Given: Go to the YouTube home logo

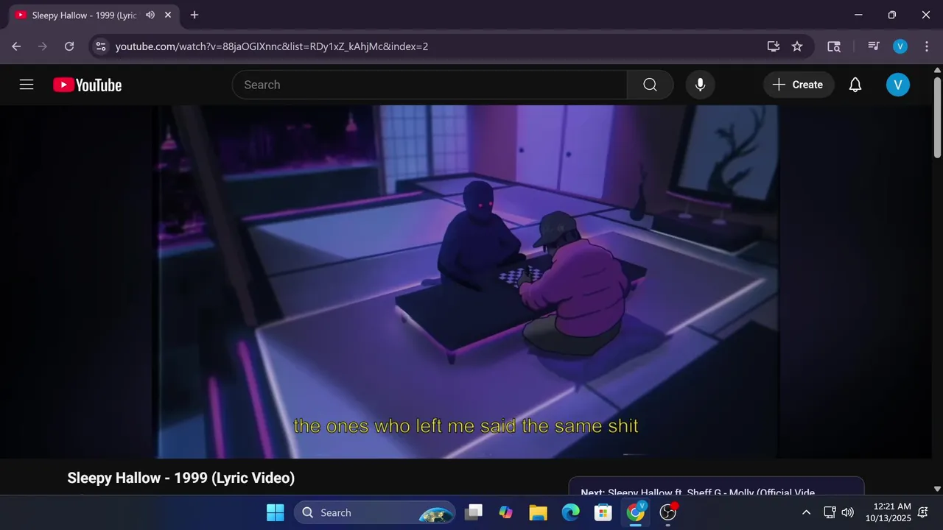Looking at the screenshot, I should tap(87, 85).
